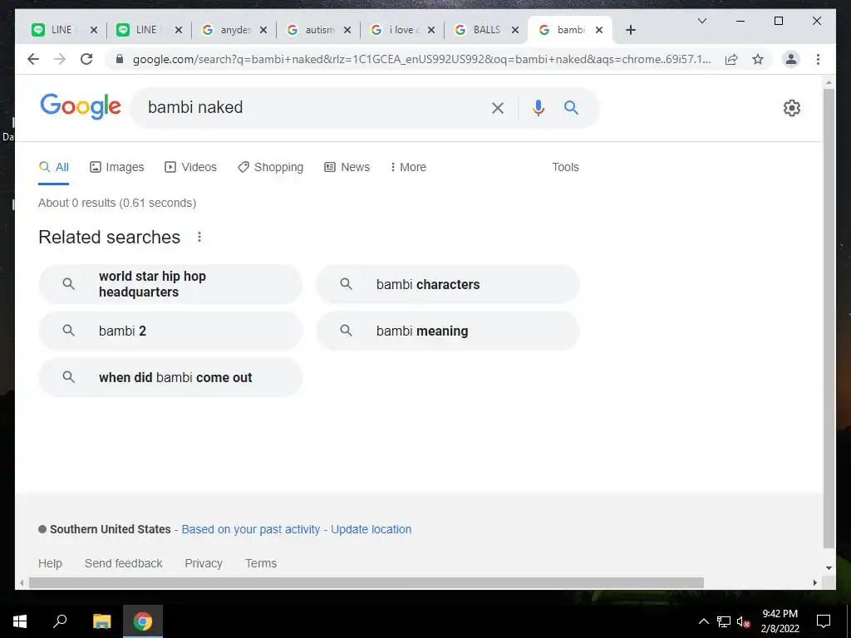The width and height of the screenshot is (851, 638).
Task: Close the active bambi tab
Action: pyautogui.click(x=599, y=30)
